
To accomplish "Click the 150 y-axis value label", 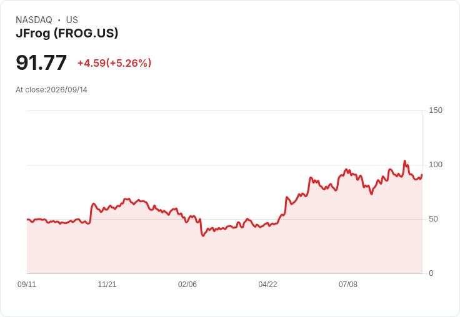I will tap(436, 110).
